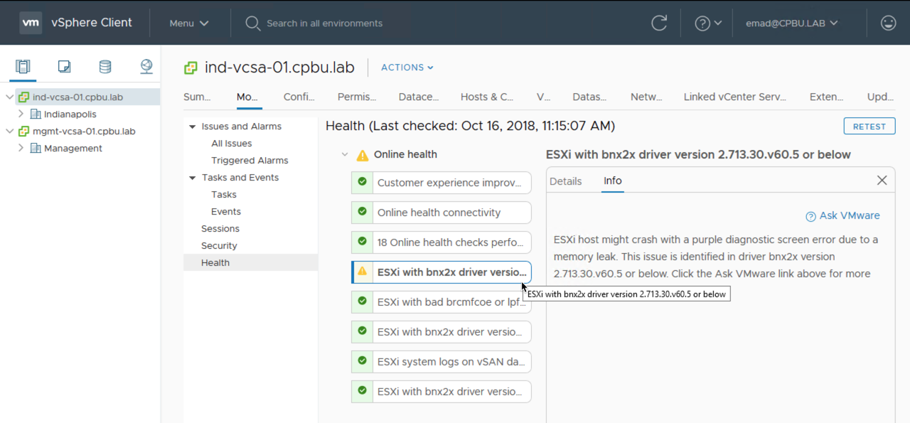This screenshot has width=910, height=423.
Task: Switch to the Hosts & Clusters tab
Action: pyautogui.click(x=487, y=97)
